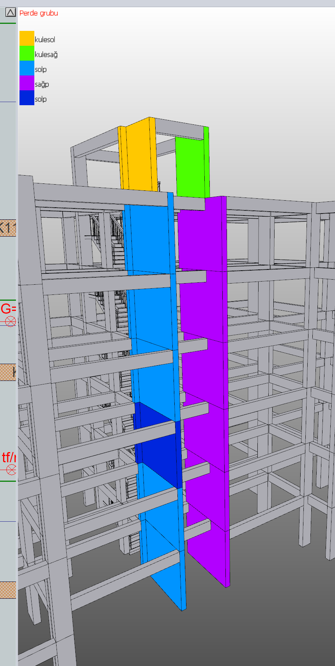The width and height of the screenshot is (335, 666).
Task: Select the red Perde grubu legend title
Action: pyautogui.click(x=39, y=13)
